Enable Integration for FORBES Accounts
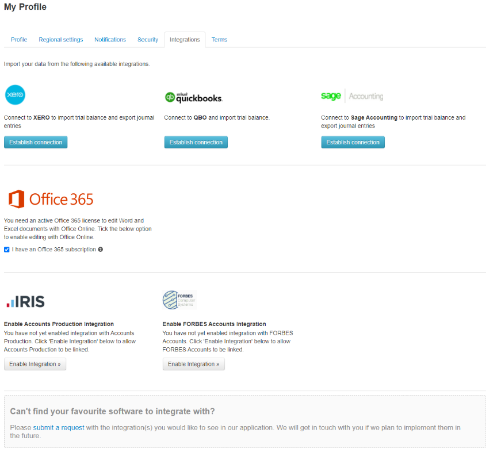The width and height of the screenshot is (501, 456). click(193, 364)
